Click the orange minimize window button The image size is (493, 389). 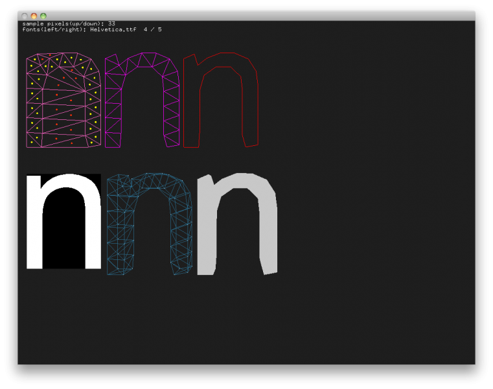[x=34, y=16]
